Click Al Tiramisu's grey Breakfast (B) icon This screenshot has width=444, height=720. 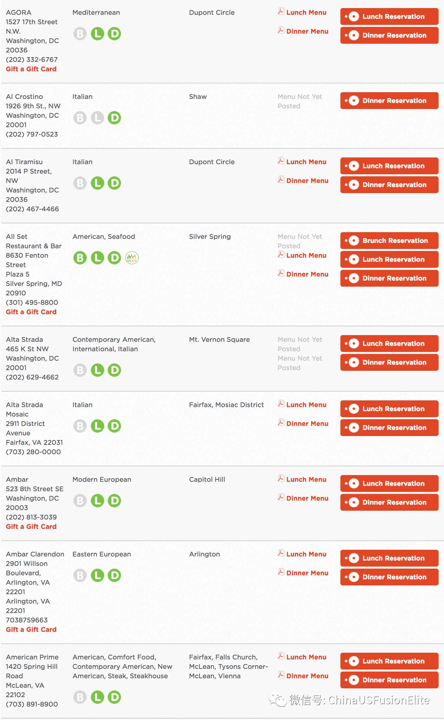(x=80, y=183)
